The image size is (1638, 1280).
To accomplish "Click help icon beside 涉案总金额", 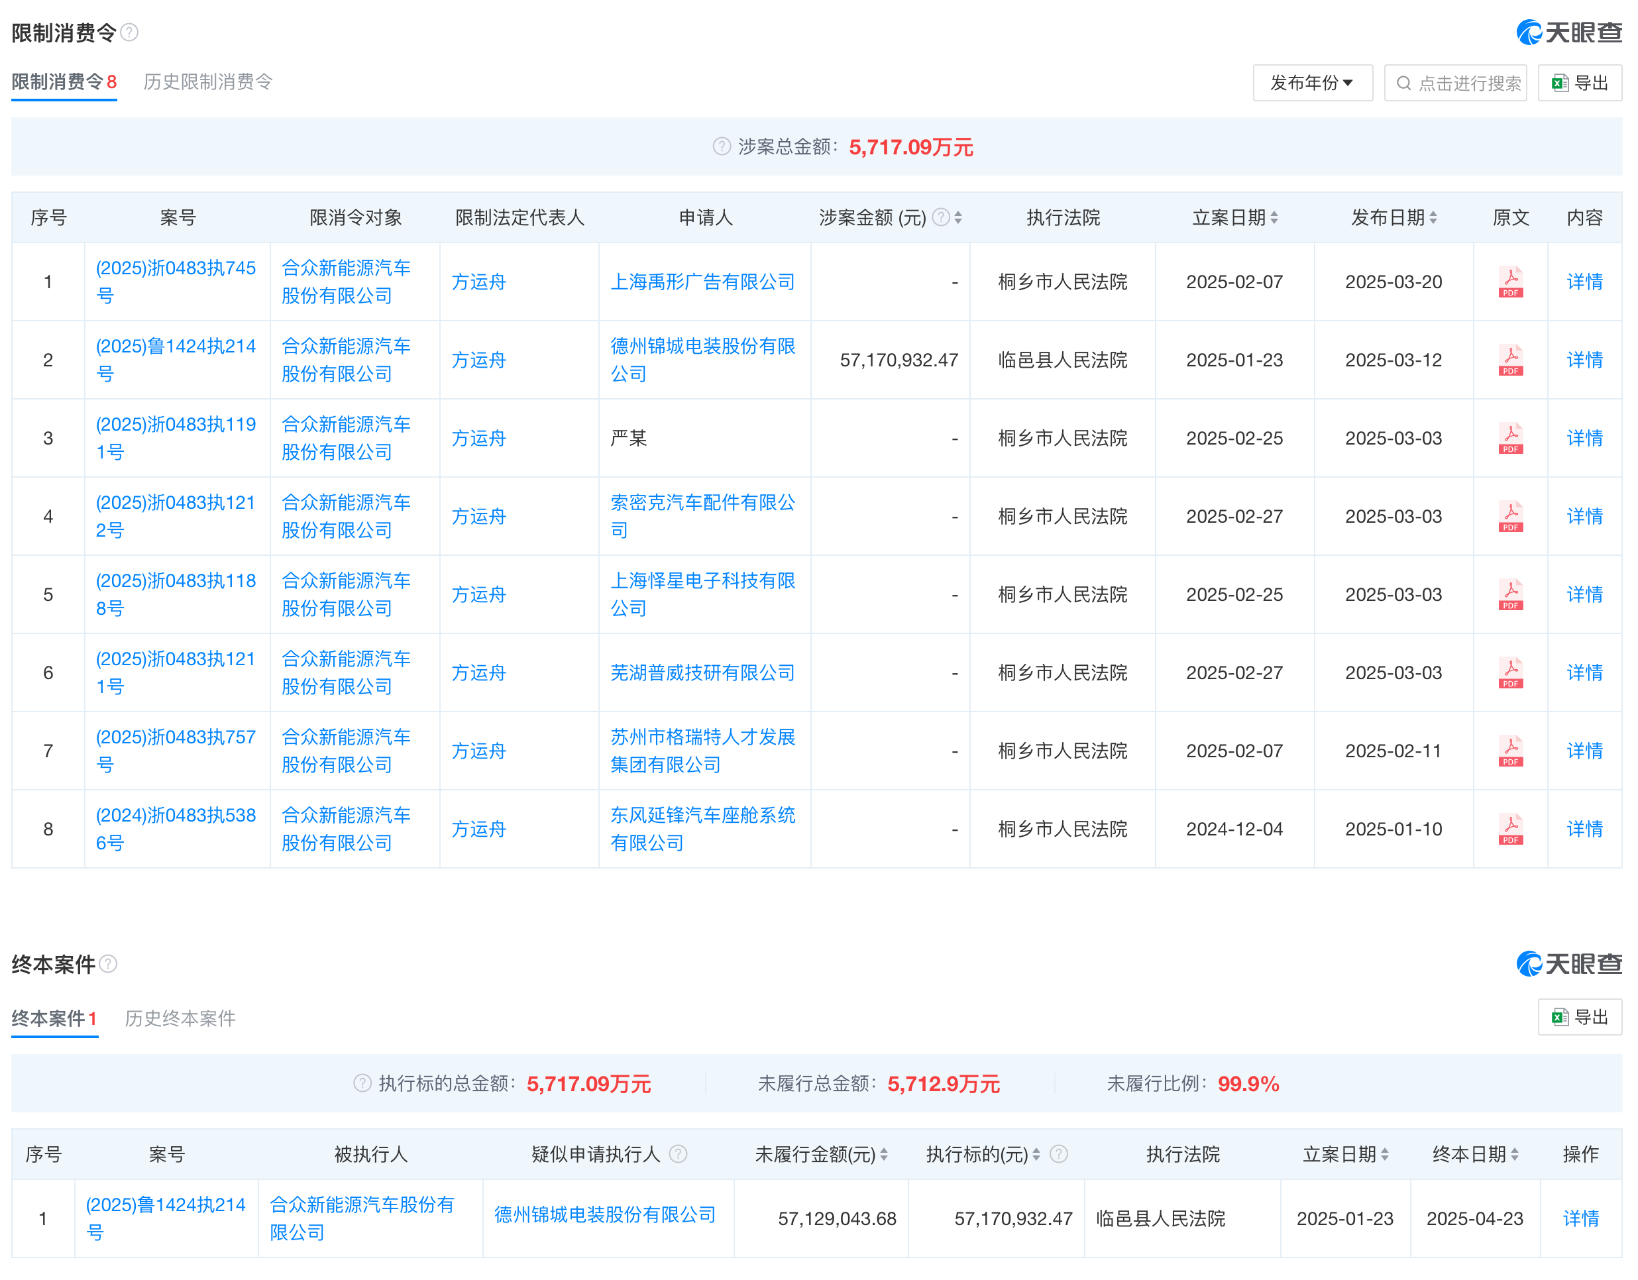I will click(722, 146).
